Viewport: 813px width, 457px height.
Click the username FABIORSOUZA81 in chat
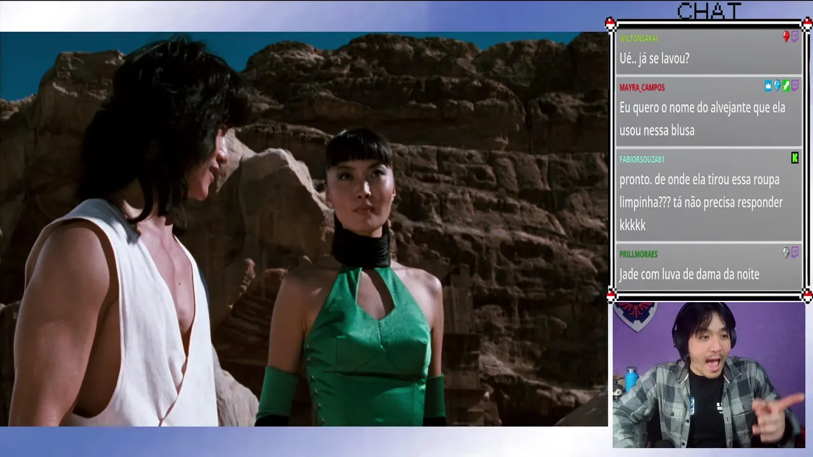point(642,159)
